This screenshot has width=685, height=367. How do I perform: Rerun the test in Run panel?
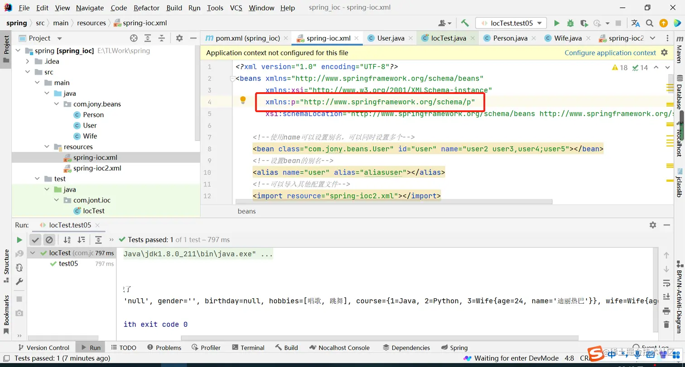pos(19,240)
